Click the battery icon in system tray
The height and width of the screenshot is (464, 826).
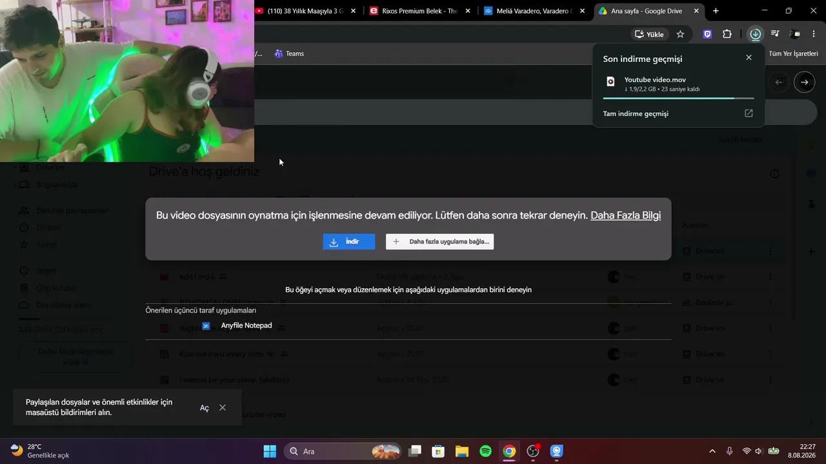click(772, 451)
